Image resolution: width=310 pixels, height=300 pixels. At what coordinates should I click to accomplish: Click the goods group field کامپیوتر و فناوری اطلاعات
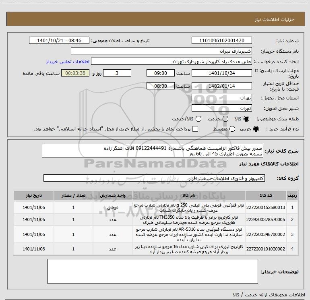[x=154, y=178]
